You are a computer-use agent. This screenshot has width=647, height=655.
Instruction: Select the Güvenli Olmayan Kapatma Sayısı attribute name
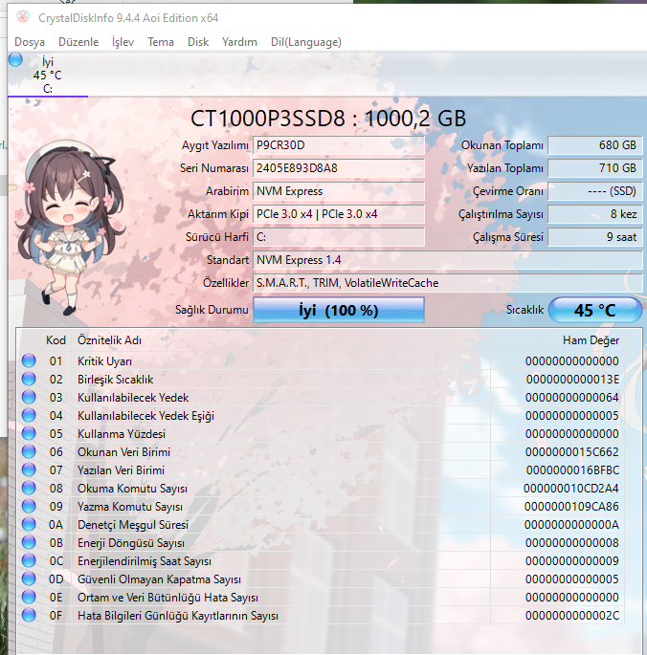tap(159, 579)
